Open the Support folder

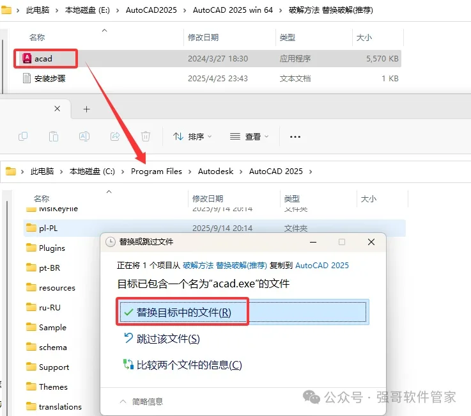pos(54,367)
